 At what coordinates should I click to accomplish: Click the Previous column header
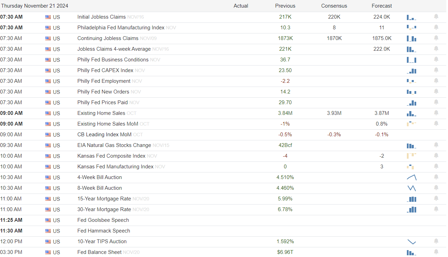(x=285, y=6)
